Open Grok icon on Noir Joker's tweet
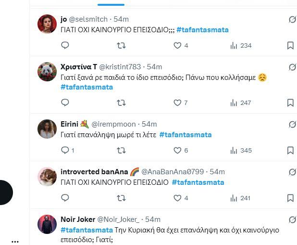297x245 pixels. point(291,219)
